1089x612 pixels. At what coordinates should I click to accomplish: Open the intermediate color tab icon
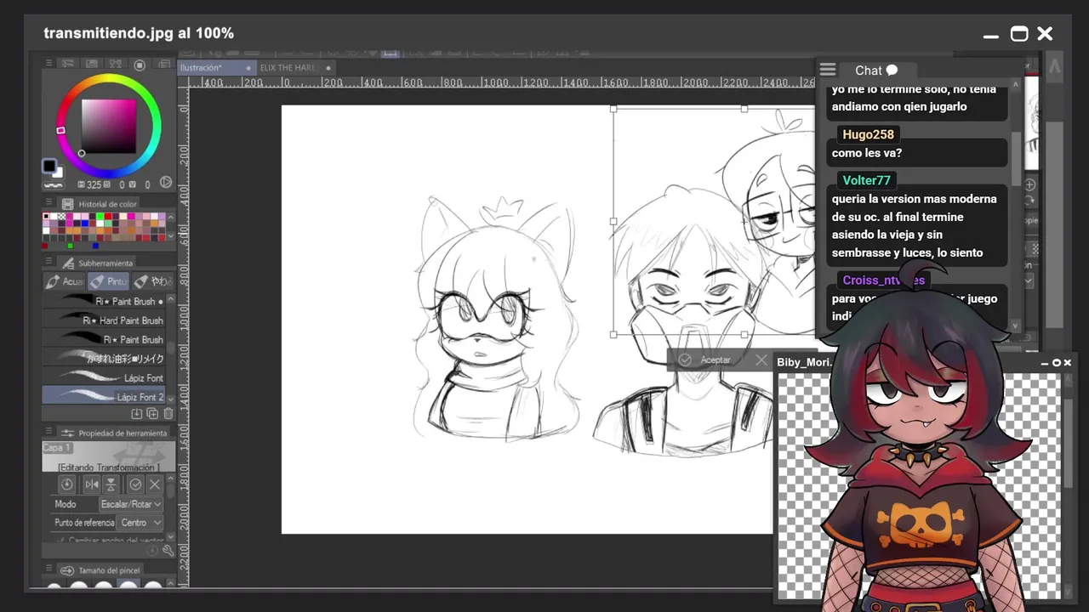coord(114,64)
